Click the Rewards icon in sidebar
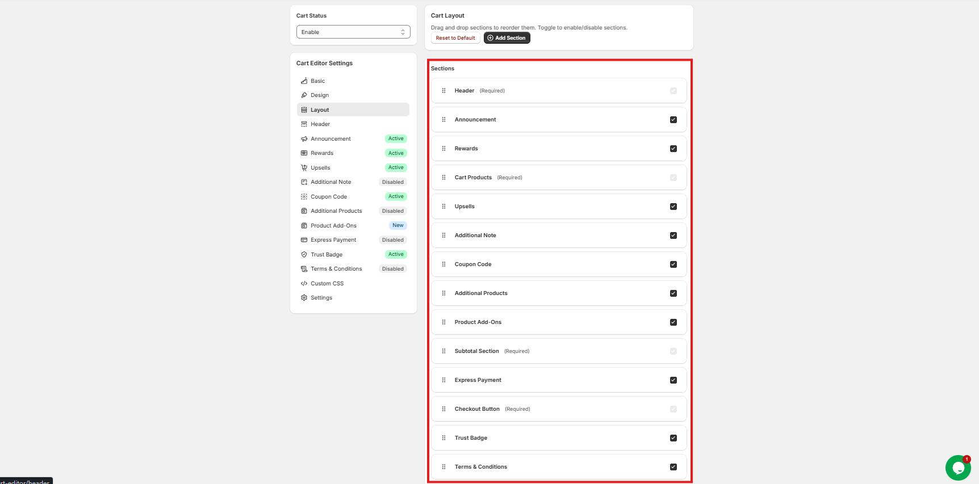The height and width of the screenshot is (484, 979). [304, 153]
